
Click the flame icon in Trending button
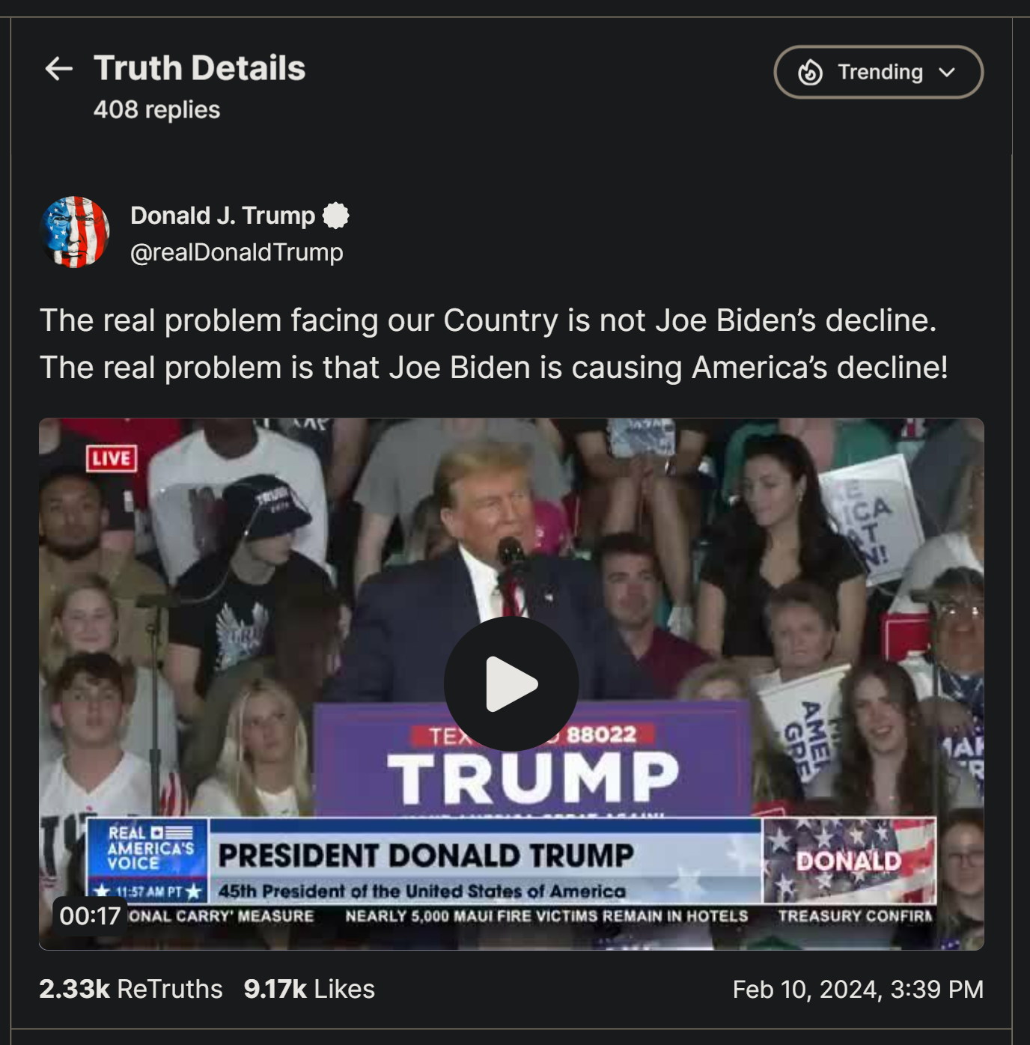tap(810, 73)
